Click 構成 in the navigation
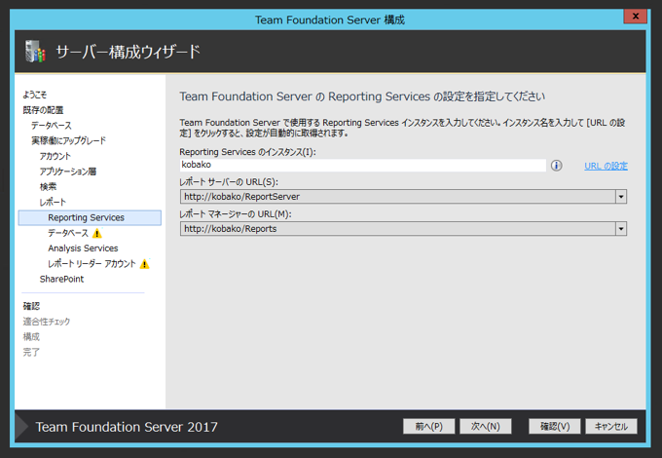This screenshot has height=458, width=662. click(x=31, y=337)
